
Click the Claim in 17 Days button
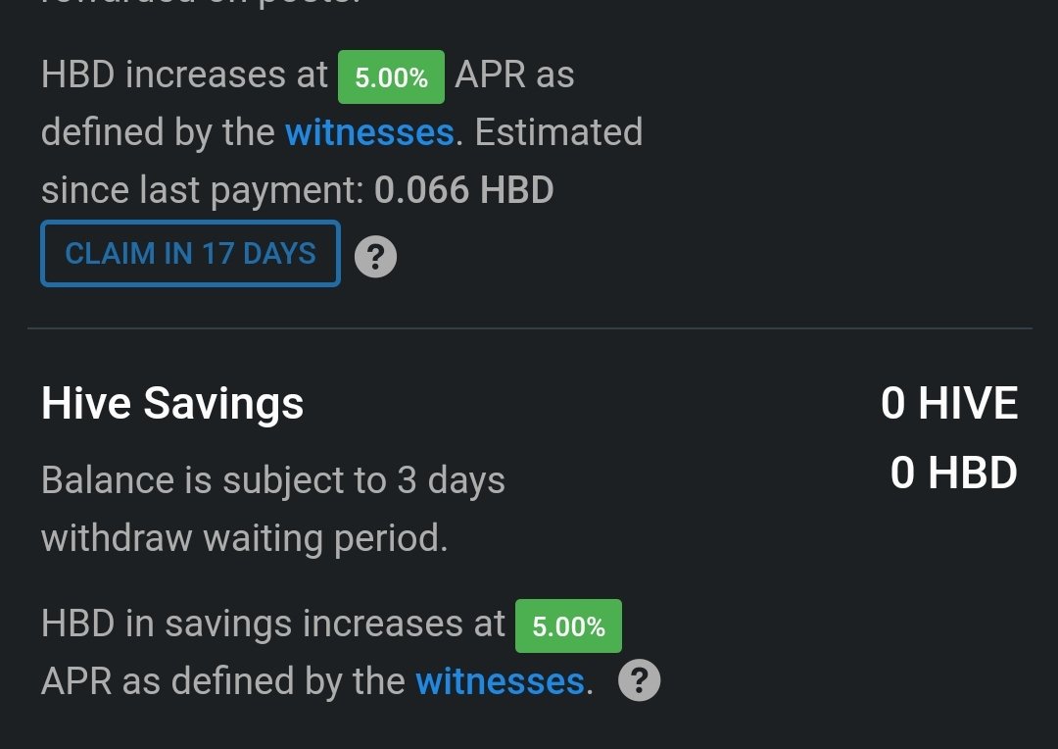click(190, 253)
